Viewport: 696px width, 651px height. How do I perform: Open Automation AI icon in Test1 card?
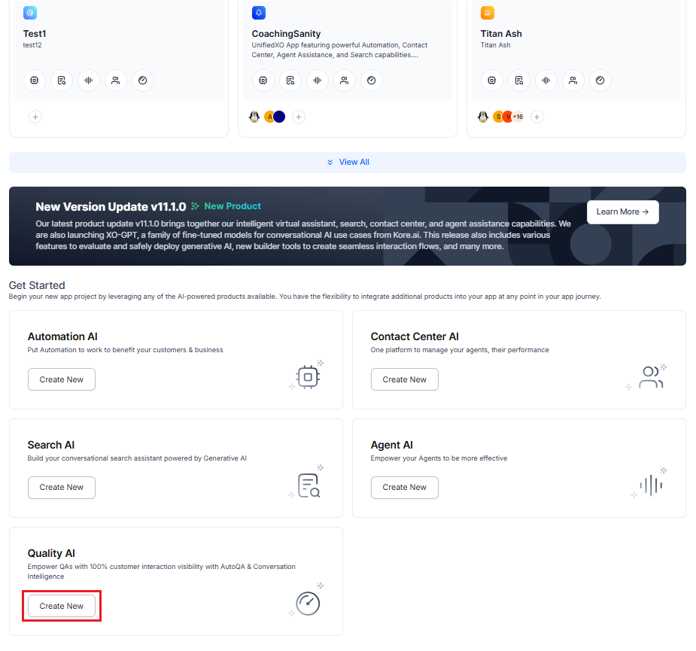tap(35, 81)
